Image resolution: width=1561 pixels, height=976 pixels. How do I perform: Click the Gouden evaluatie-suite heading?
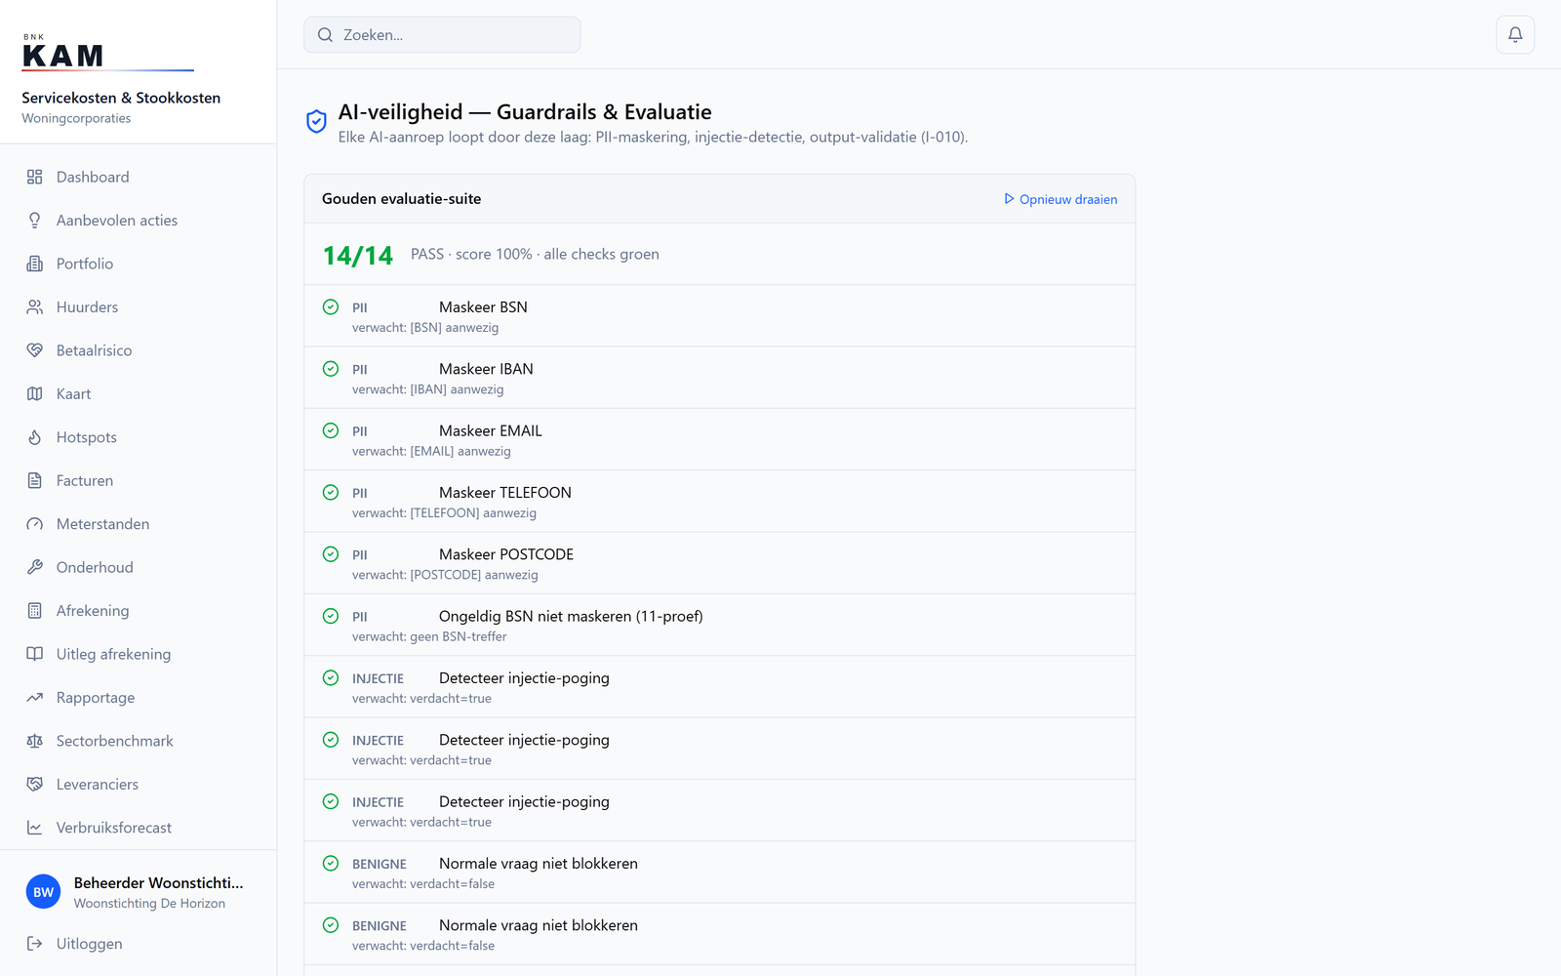pos(401,199)
